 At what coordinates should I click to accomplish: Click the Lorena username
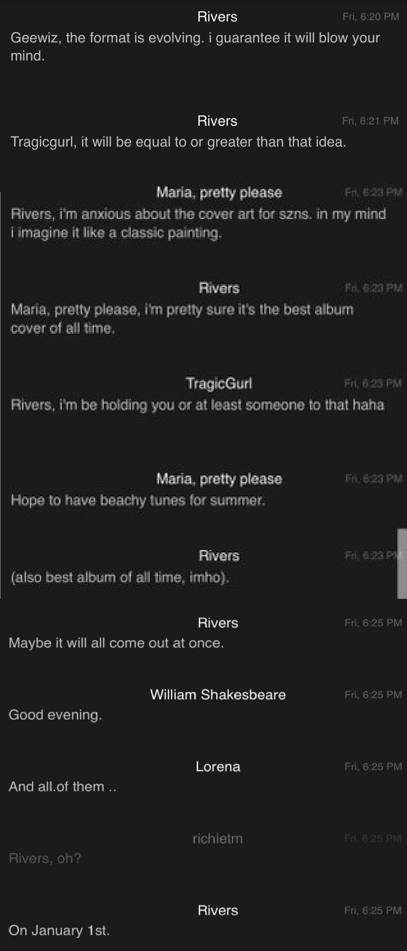(x=218, y=767)
